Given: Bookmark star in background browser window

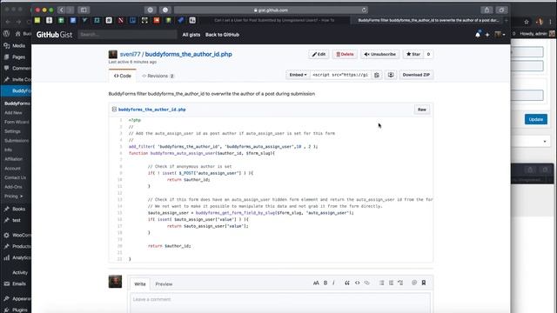Looking at the screenshot, I should point(527,22).
